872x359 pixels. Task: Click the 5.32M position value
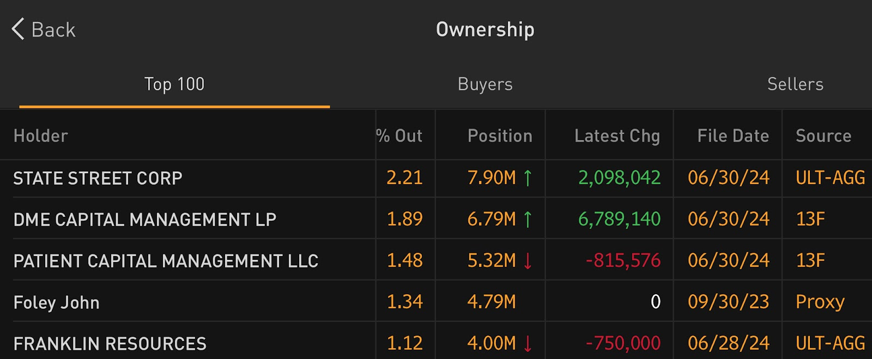492,260
